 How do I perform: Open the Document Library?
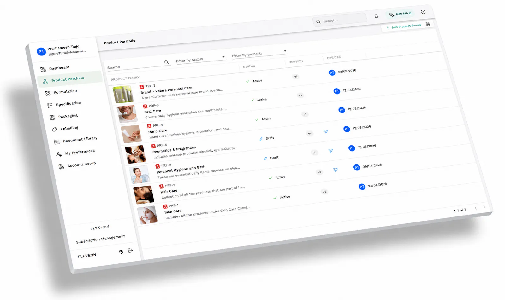pos(76,140)
